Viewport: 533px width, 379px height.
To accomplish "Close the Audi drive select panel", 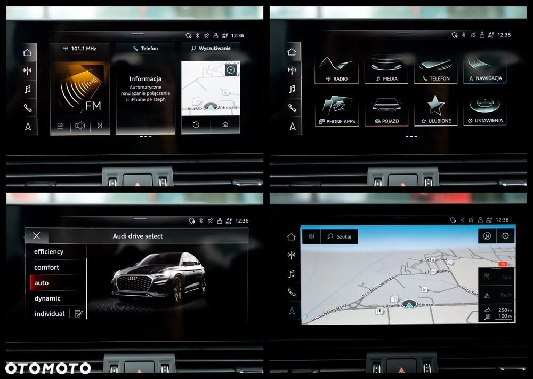I will click(x=37, y=235).
